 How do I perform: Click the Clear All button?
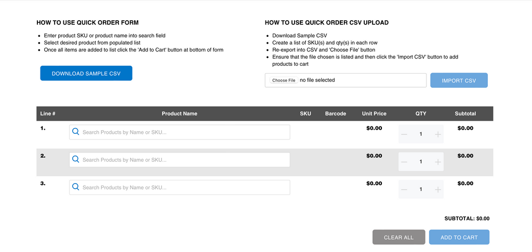click(x=398, y=237)
